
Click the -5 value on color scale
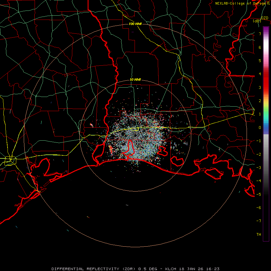[259, 195]
